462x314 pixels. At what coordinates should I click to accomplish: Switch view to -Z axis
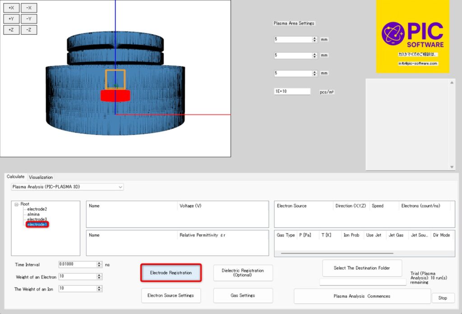(x=29, y=30)
